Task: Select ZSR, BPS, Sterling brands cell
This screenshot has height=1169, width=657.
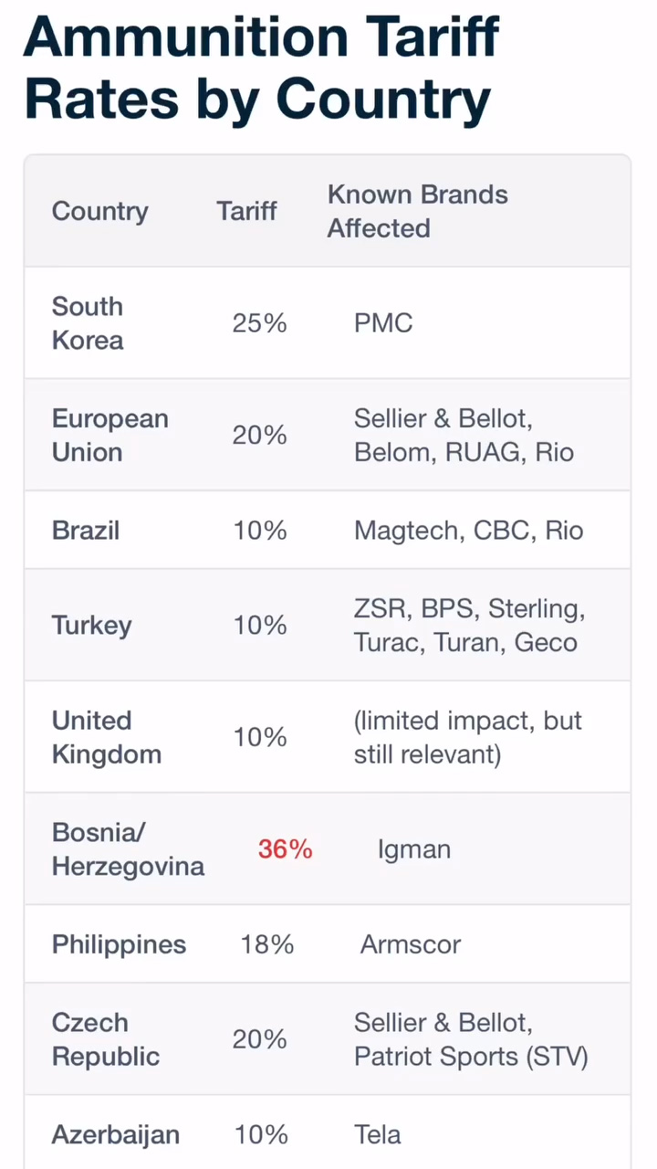Action: [x=469, y=626]
